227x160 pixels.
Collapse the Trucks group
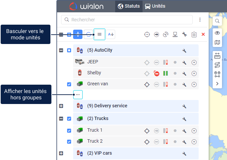(x=61, y=119)
